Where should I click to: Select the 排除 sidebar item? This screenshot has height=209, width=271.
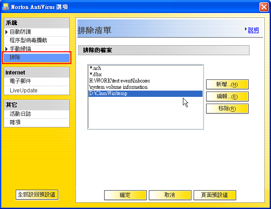(37, 57)
